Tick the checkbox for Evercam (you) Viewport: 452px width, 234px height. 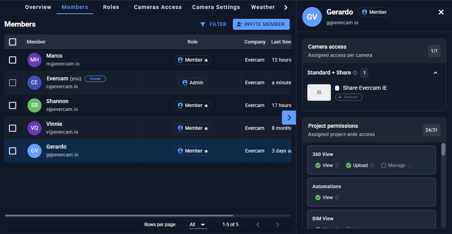pyautogui.click(x=13, y=83)
